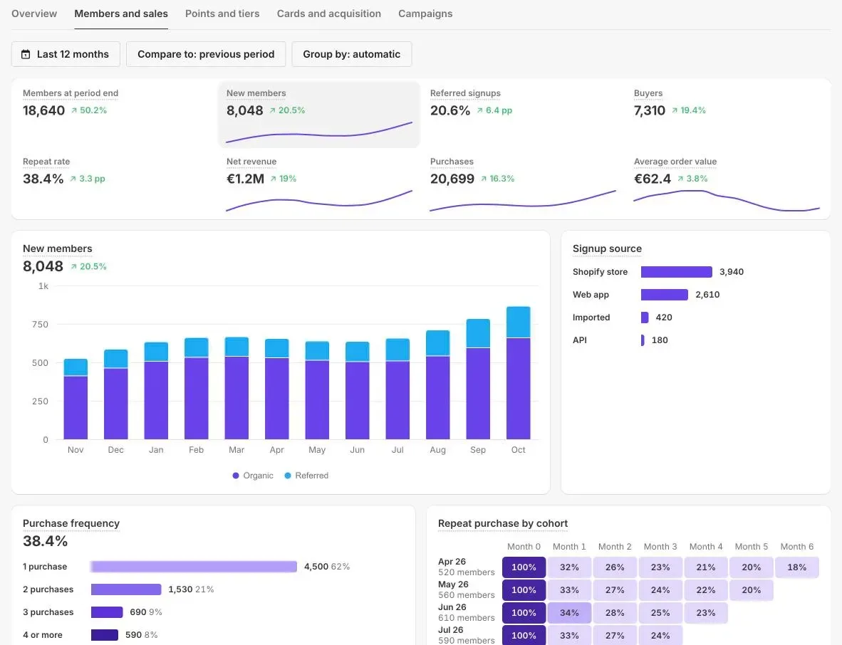Click the 1 purchase frequency bar
The image size is (842, 645).
click(194, 567)
